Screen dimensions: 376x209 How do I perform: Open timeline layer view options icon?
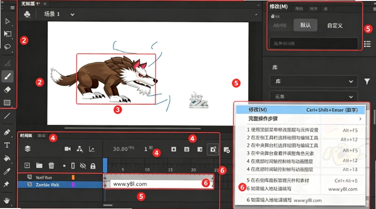click(x=28, y=149)
